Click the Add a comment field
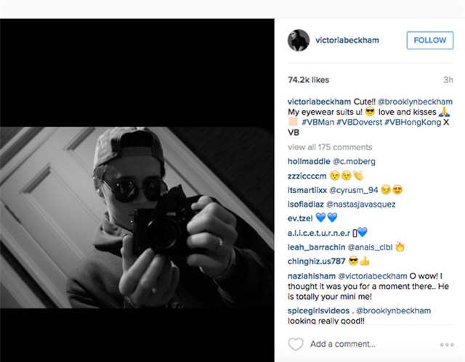 tap(342, 344)
